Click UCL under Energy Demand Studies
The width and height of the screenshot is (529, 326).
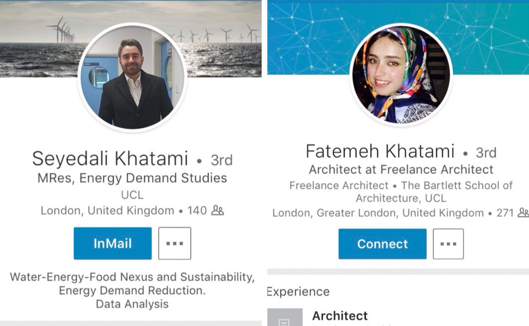tap(132, 195)
